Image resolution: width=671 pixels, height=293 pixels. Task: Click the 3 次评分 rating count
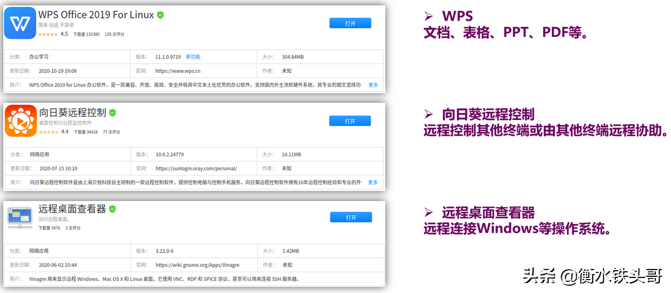point(73,228)
